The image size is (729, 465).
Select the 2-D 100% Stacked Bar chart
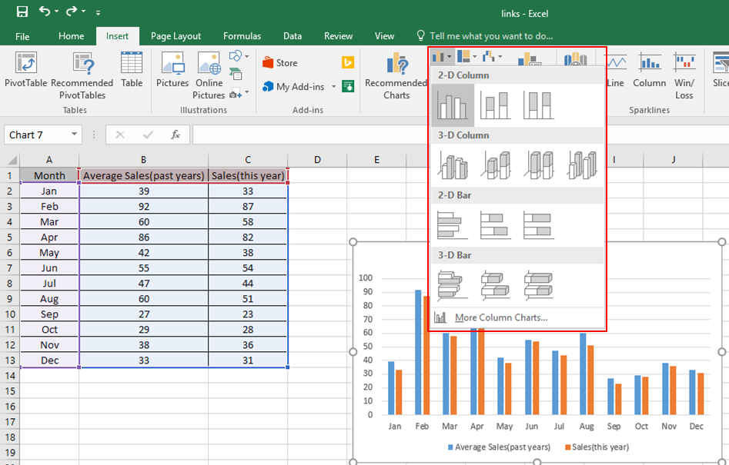(538, 225)
